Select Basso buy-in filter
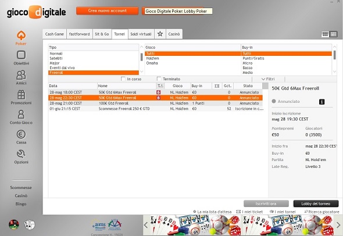Image resolution: width=343 pixels, height=236 pixels. (x=287, y=68)
